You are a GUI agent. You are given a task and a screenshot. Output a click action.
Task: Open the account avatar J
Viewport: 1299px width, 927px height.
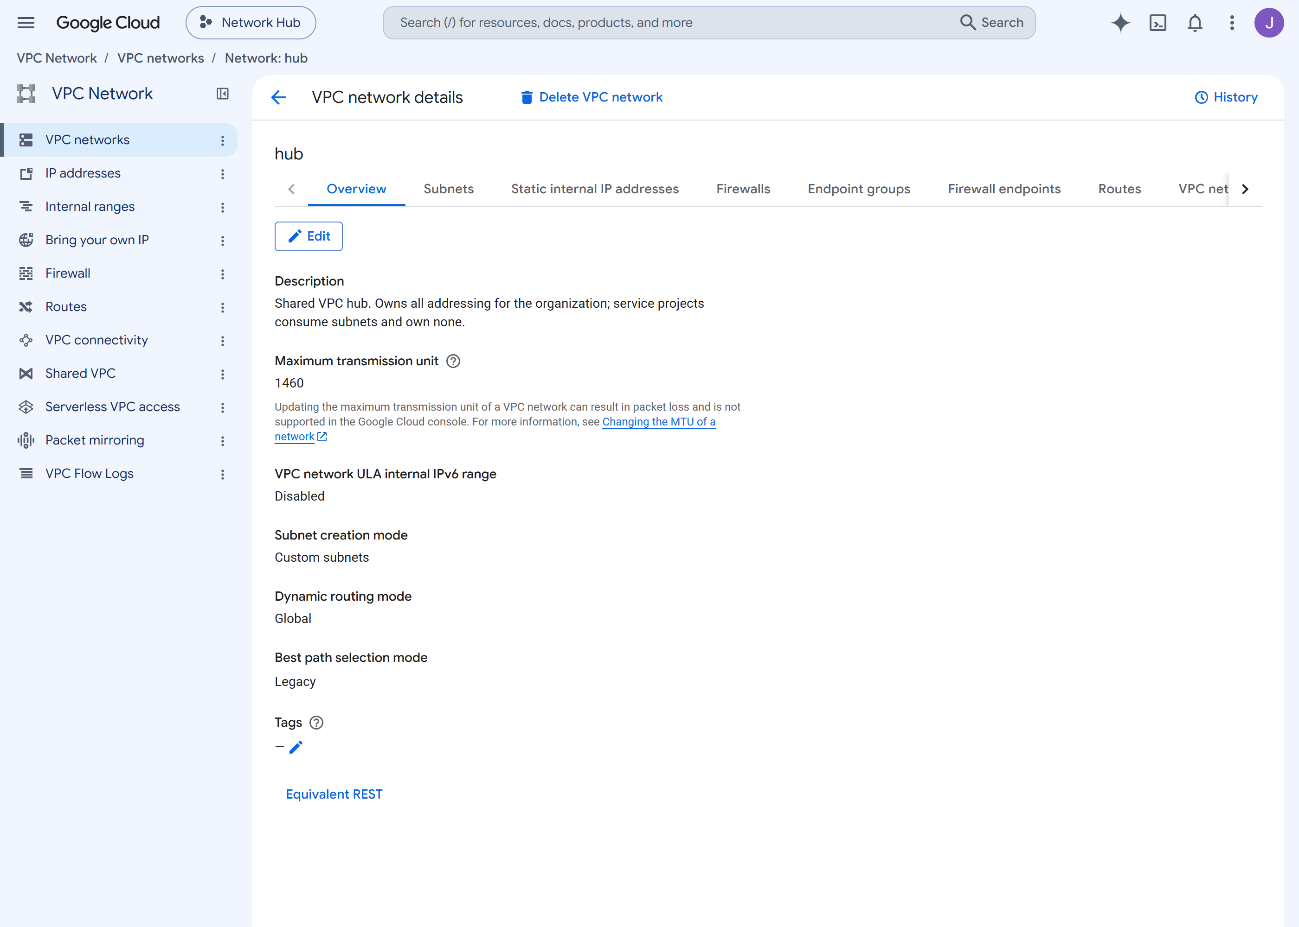coord(1269,23)
